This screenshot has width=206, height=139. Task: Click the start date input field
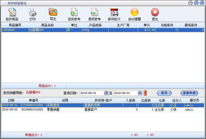pyautogui.click(x=91, y=93)
